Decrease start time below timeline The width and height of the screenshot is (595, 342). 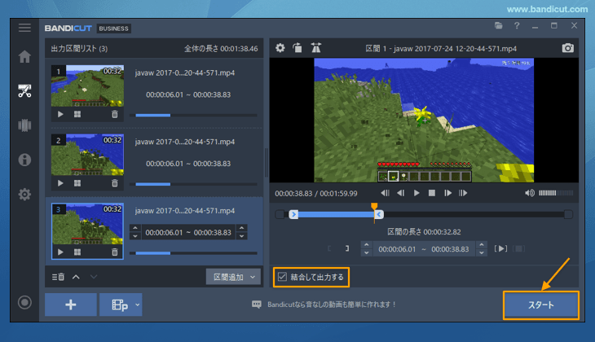coord(367,253)
